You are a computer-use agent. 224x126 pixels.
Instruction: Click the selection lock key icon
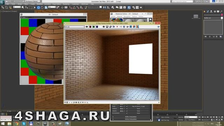pyautogui.click(x=175, y=118)
